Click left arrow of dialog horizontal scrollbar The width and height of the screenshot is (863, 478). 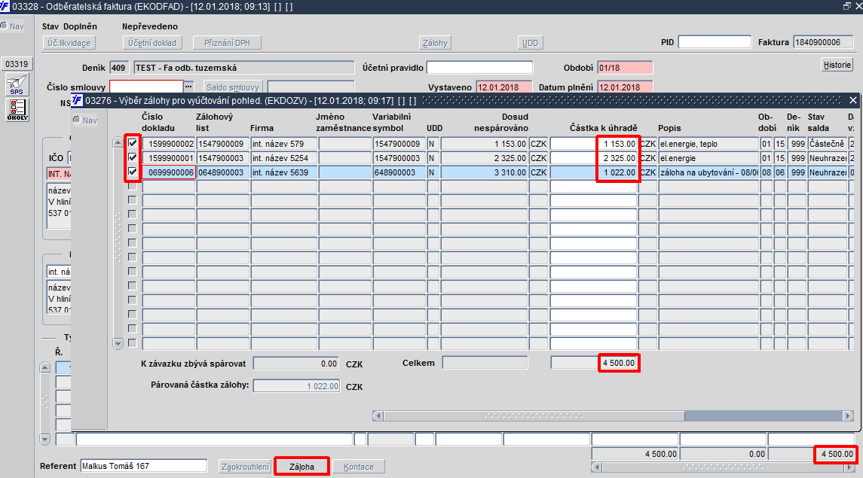click(378, 416)
